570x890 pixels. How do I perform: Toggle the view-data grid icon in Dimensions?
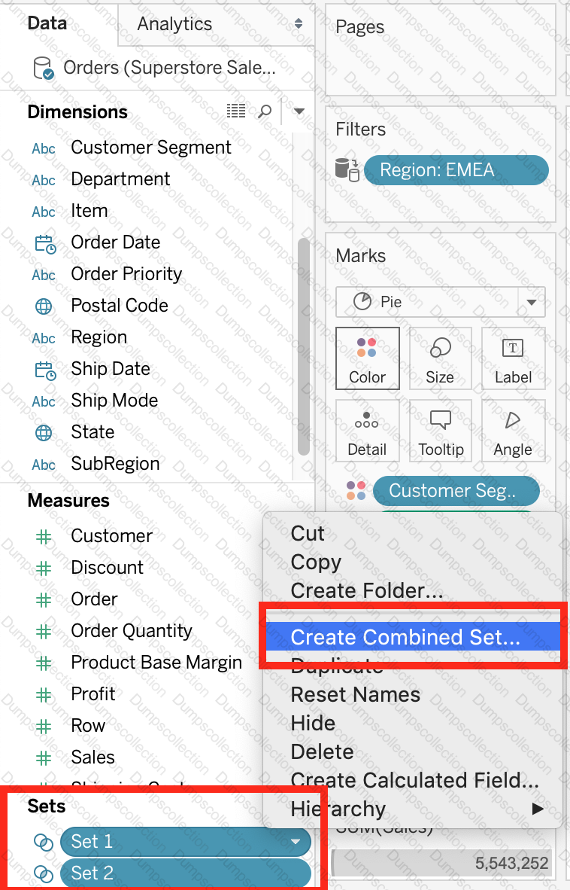(236, 111)
